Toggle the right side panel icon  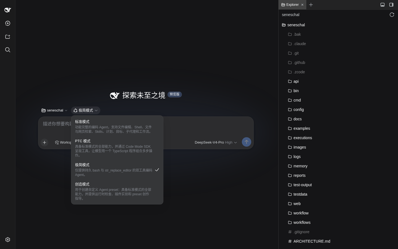click(391, 5)
